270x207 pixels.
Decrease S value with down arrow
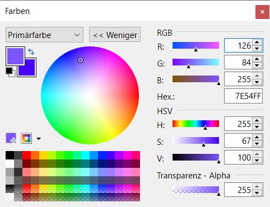click(257, 144)
